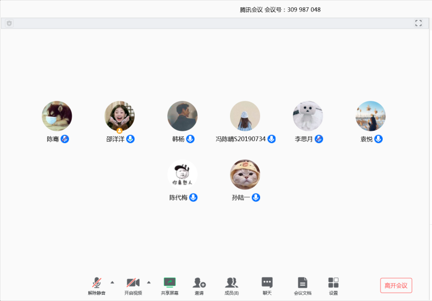Expand audio options arrow beside 解除静音
The height and width of the screenshot is (301, 432).
click(112, 282)
